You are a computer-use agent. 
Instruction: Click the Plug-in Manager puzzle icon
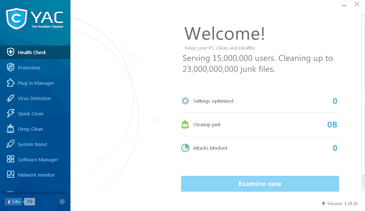pyautogui.click(x=10, y=83)
